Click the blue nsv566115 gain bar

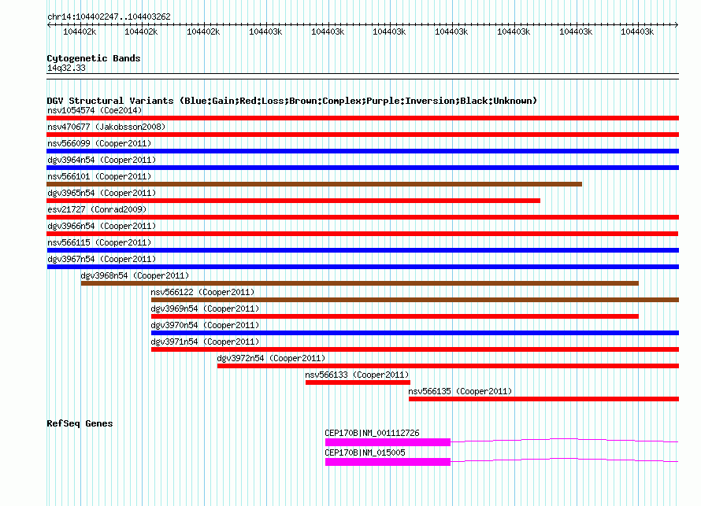[362, 250]
